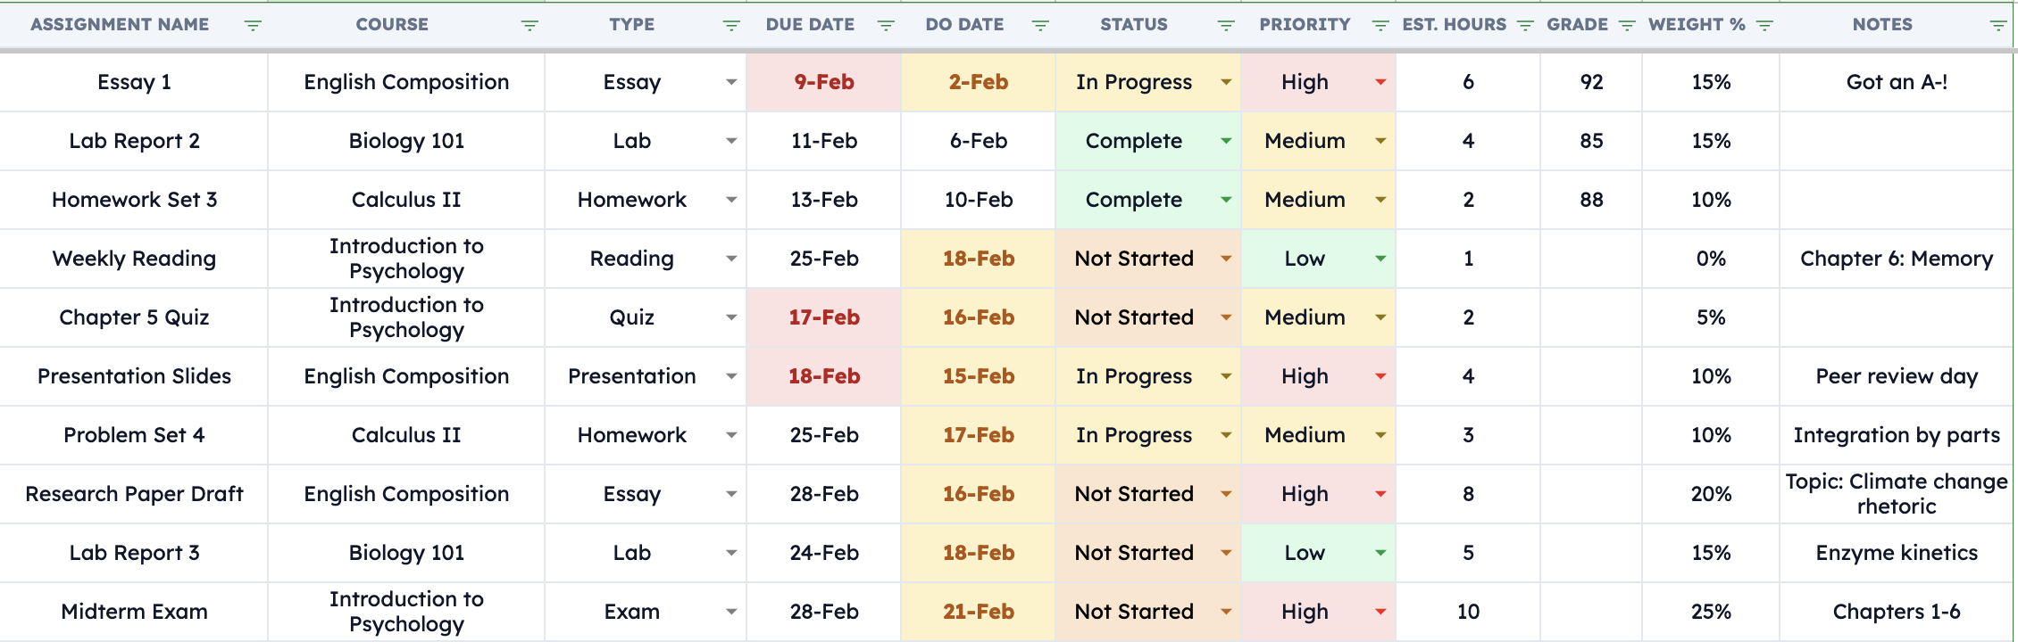
Task: Open the Type dropdown for Weekly Reading
Action: coord(732,259)
